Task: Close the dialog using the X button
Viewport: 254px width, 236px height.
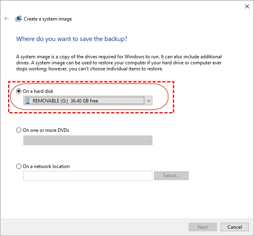Action: (247, 6)
